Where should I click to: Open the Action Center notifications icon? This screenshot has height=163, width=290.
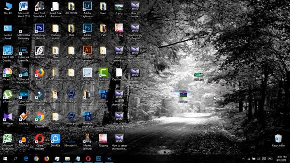pyautogui.click(x=264, y=159)
